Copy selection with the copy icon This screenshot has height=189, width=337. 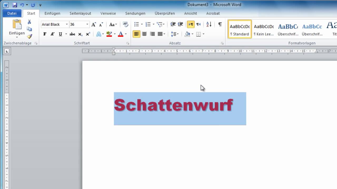(x=29, y=29)
